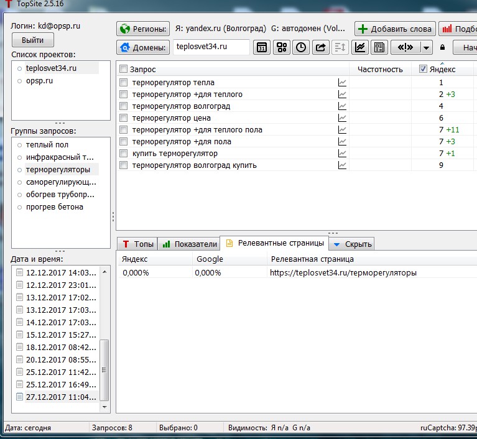The width and height of the screenshot is (477, 439).
Task: Open chart for 'терморегулятор волгоград' row
Action: 342,106
